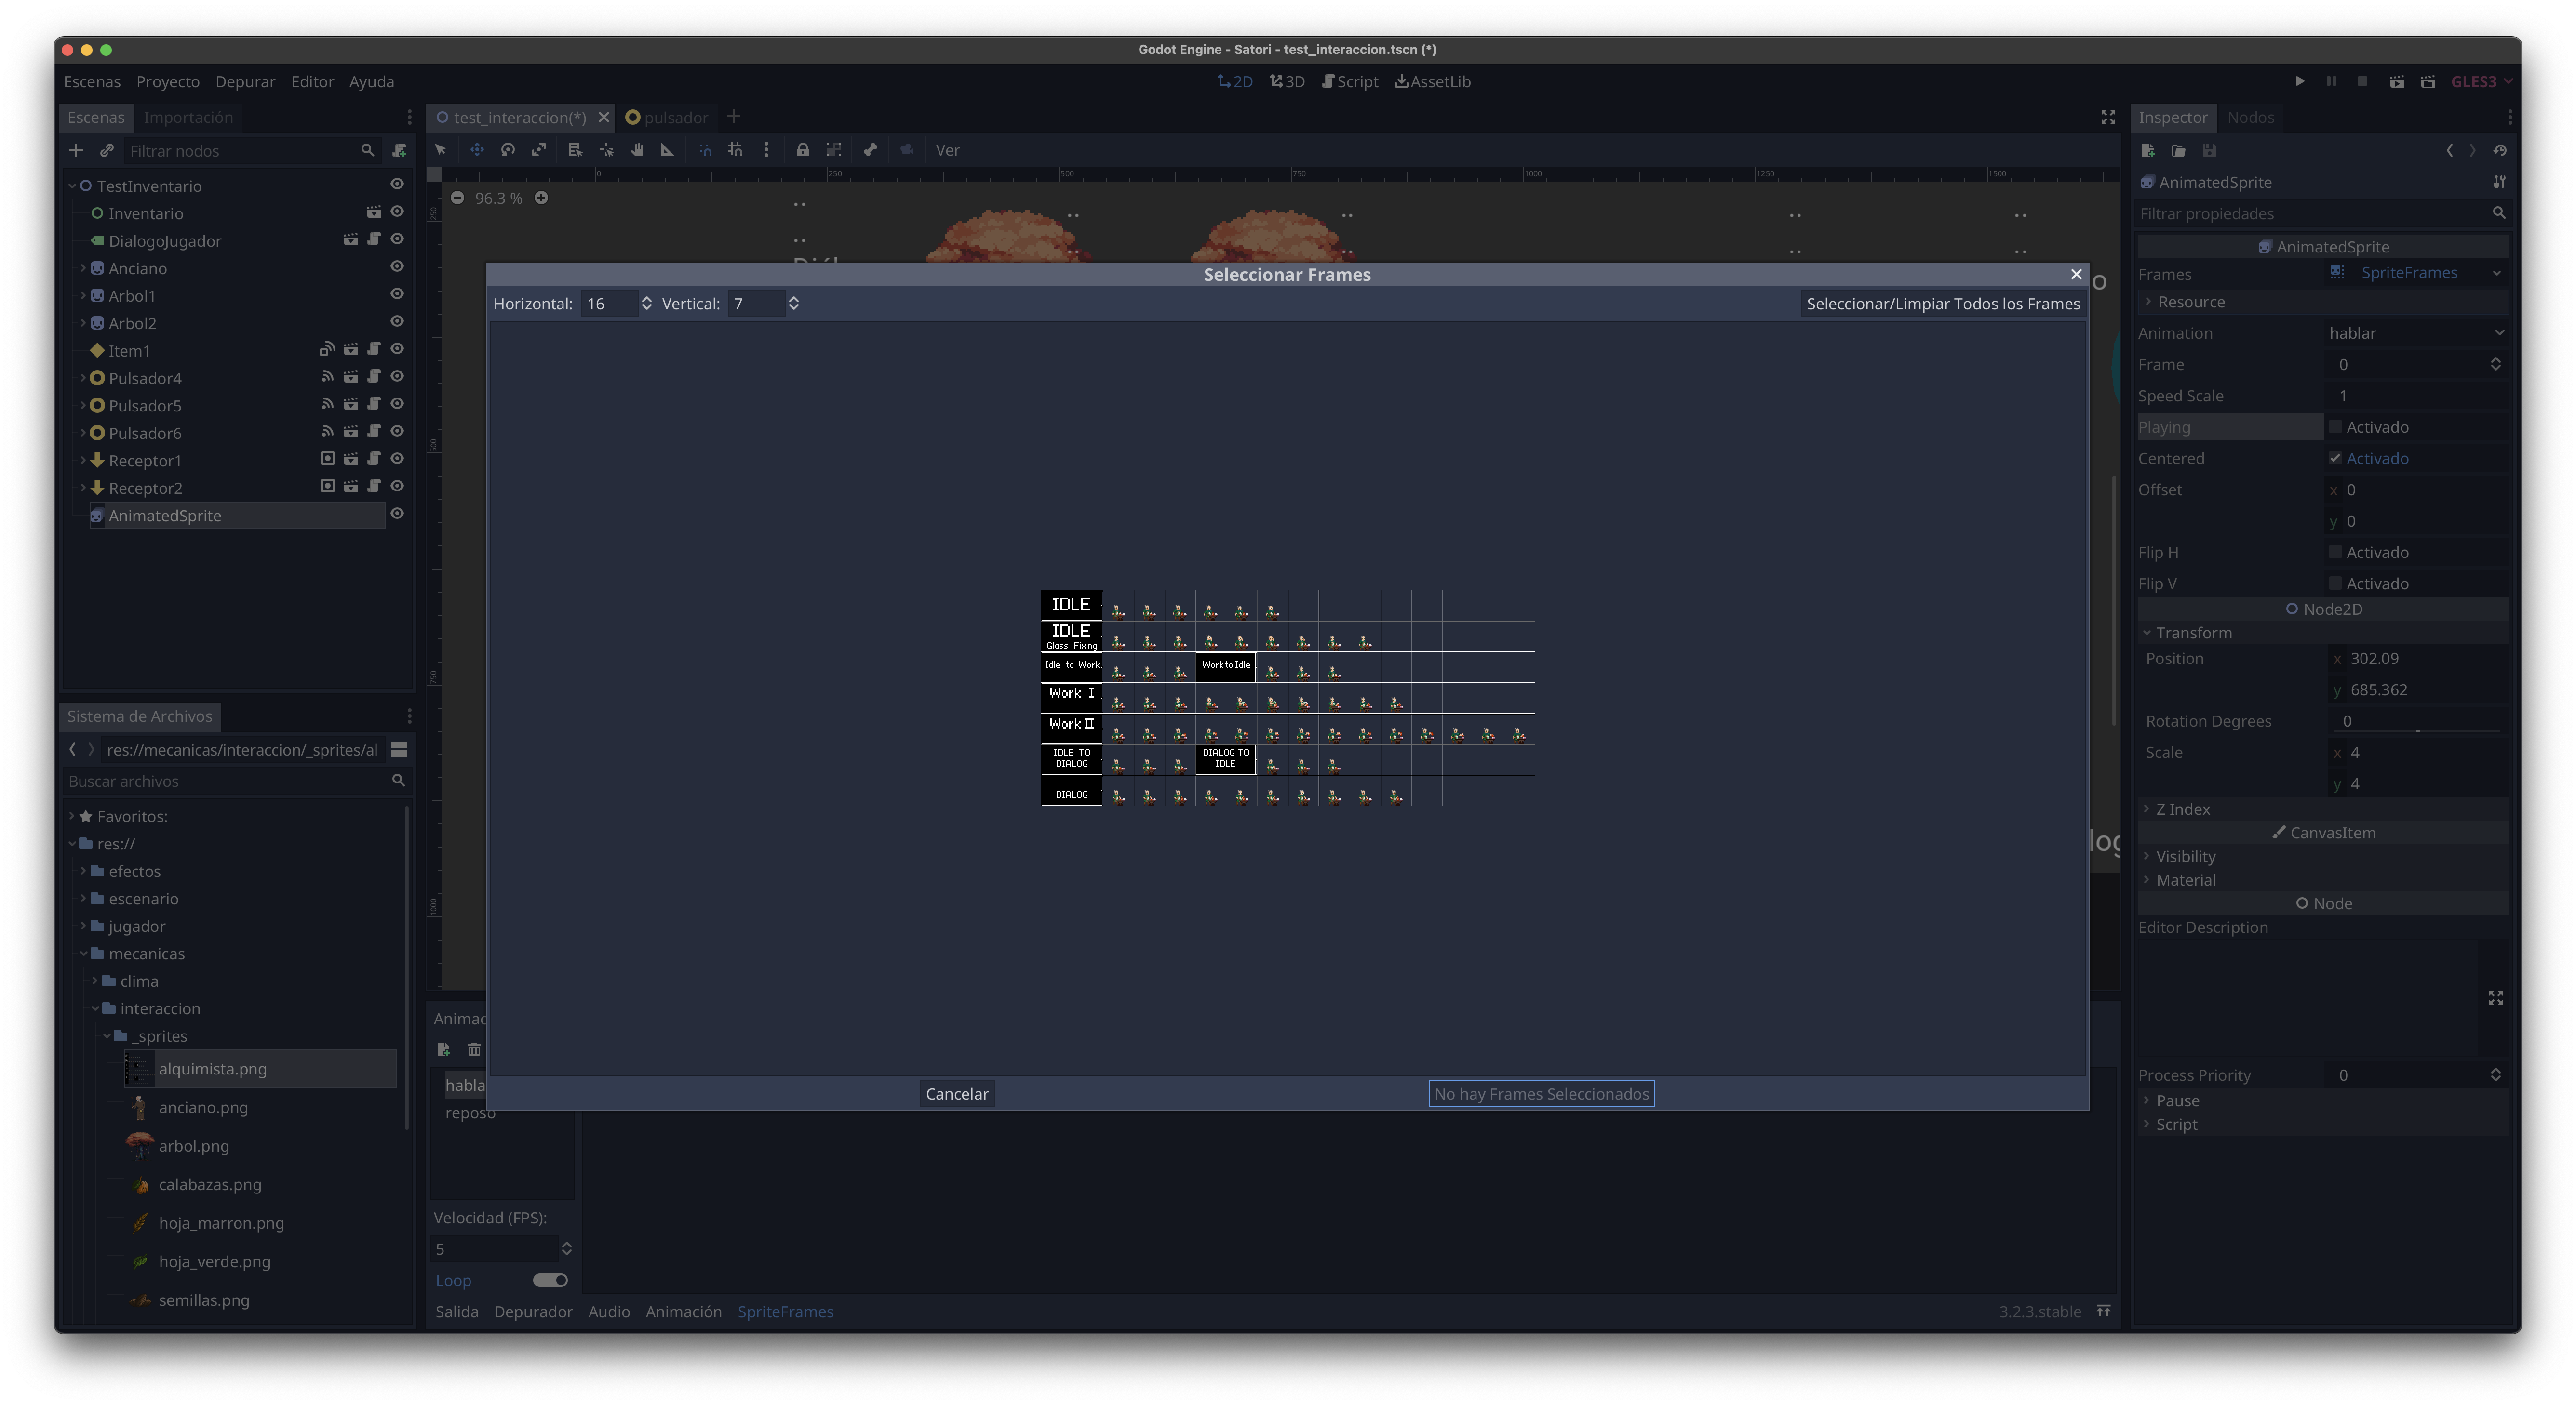This screenshot has width=2576, height=1405.
Task: Enable the Flip H checkbox
Action: (x=2336, y=552)
